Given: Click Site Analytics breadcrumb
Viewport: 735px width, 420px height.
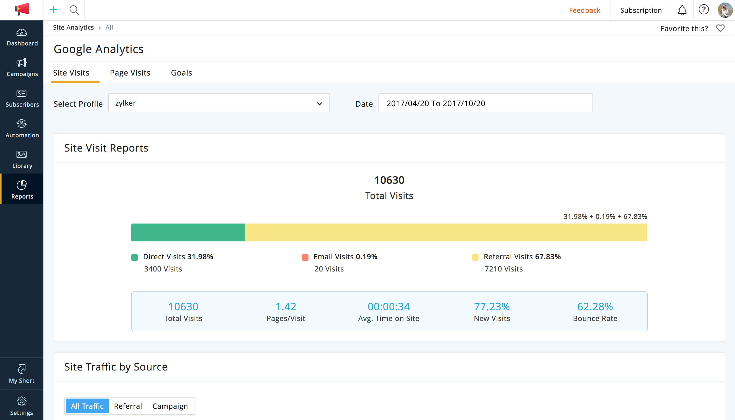Looking at the screenshot, I should tap(73, 27).
